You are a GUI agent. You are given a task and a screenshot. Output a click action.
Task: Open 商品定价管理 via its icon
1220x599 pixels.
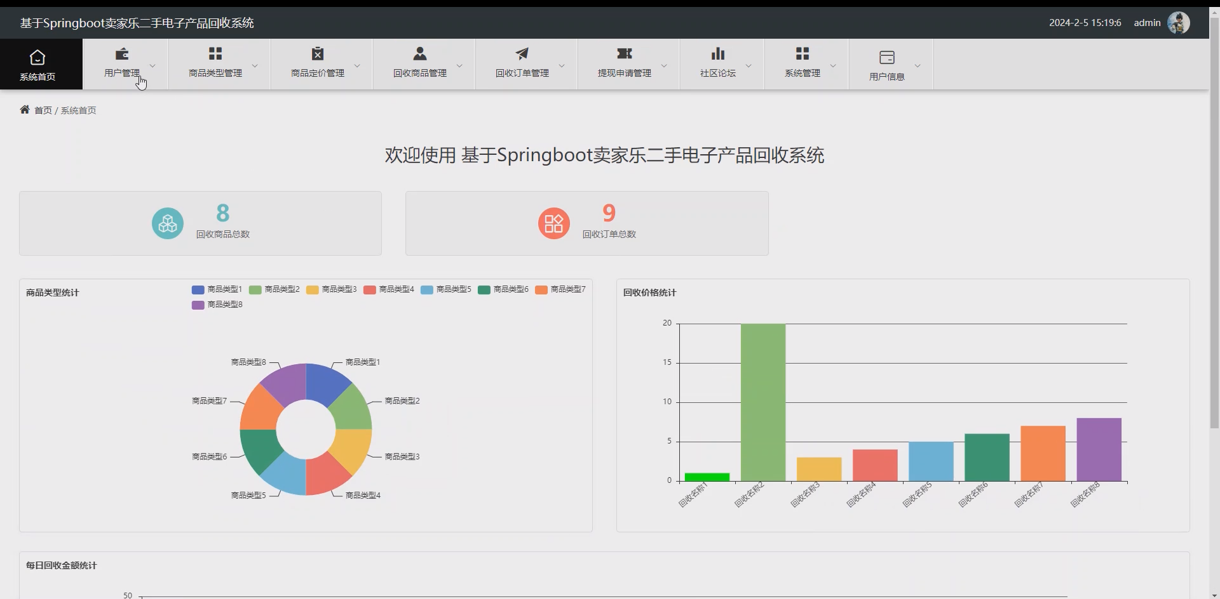coord(317,53)
